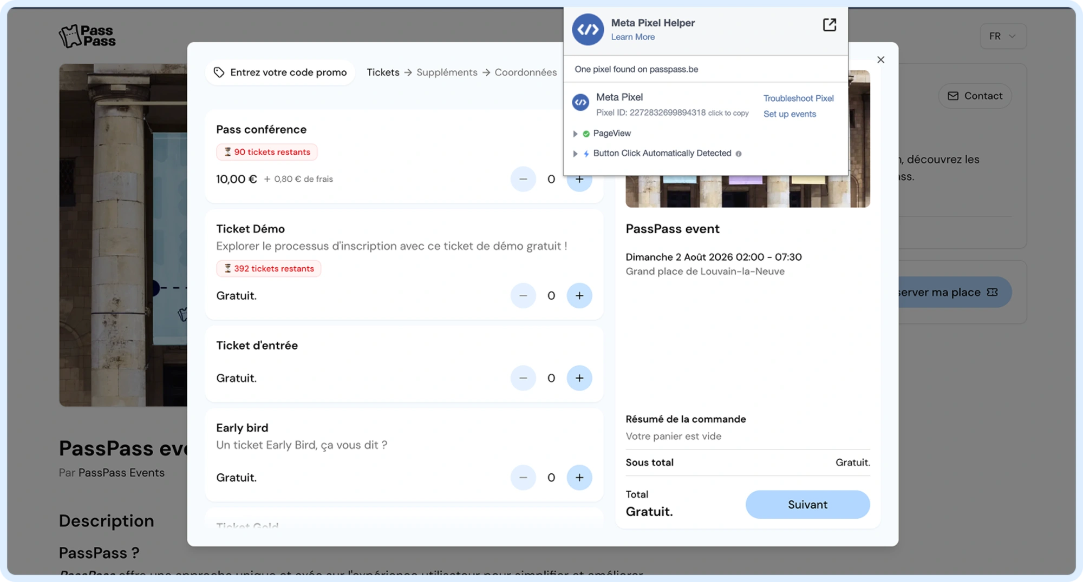Click the PassPass event title in summary

click(673, 229)
